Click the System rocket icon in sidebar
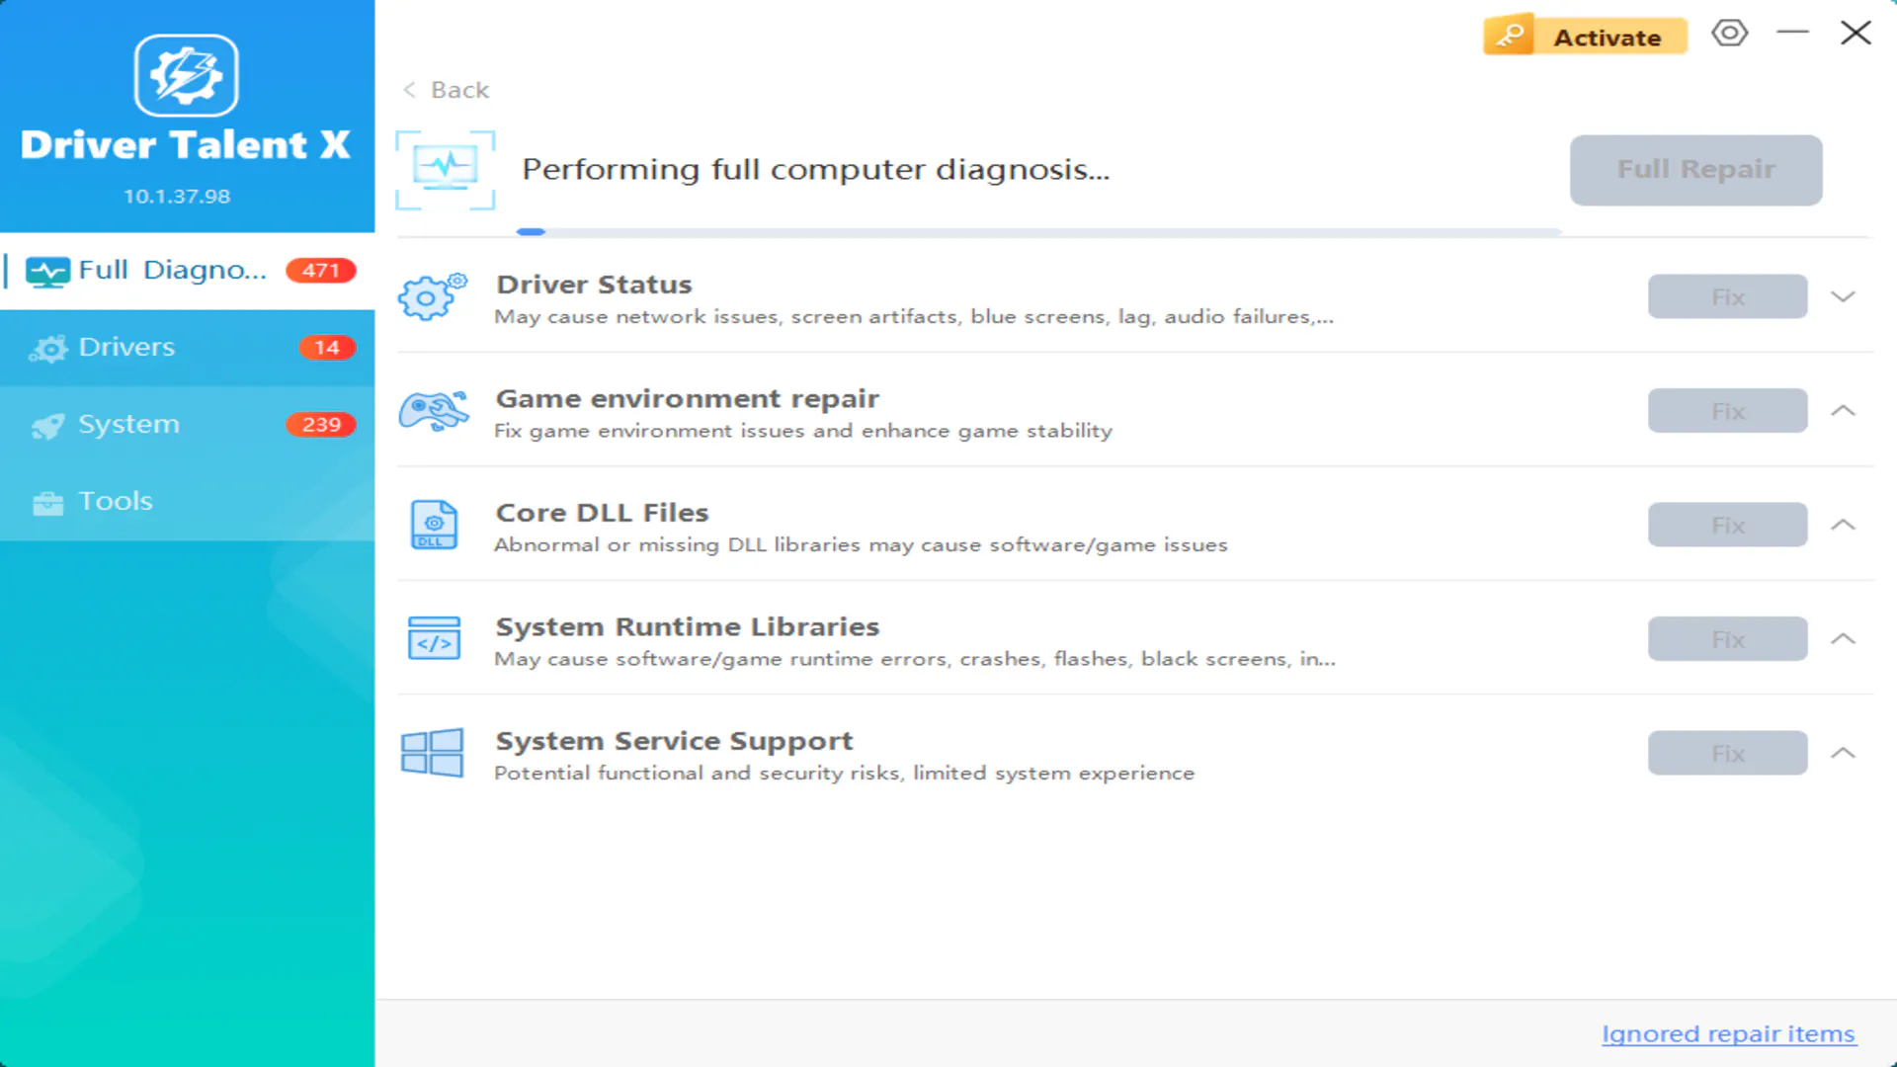Image resolution: width=1897 pixels, height=1067 pixels. pyautogui.click(x=48, y=425)
